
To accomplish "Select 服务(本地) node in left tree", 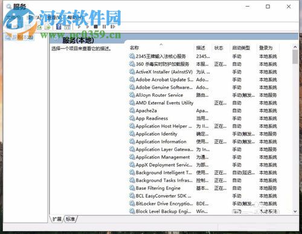I will pyautogui.click(x=19, y=37).
